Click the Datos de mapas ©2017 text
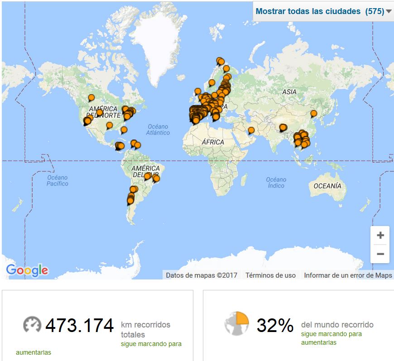The height and width of the screenshot is (361, 394). pyautogui.click(x=202, y=275)
